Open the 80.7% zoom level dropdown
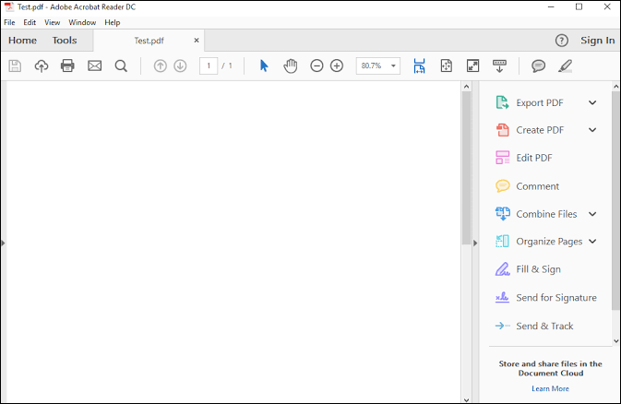This screenshot has width=621, height=404. pos(393,65)
